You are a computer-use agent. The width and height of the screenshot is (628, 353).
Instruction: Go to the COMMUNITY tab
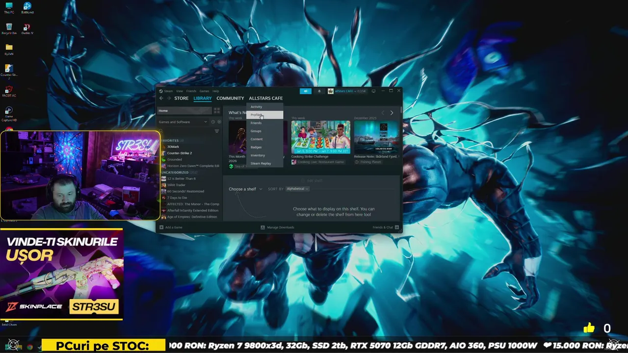click(x=230, y=98)
